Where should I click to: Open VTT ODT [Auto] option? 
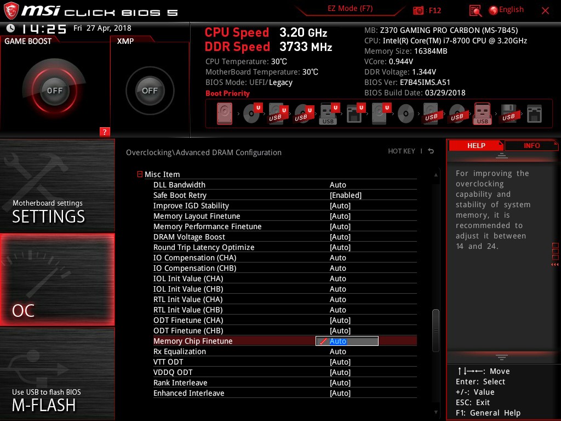coord(340,362)
